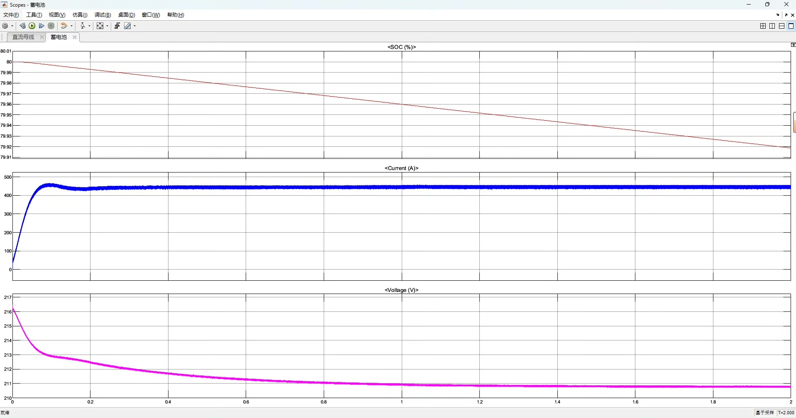Screen dimensions: 796x418
Task: Click the hide toolbar icon above SOC plot
Action: 793,45
